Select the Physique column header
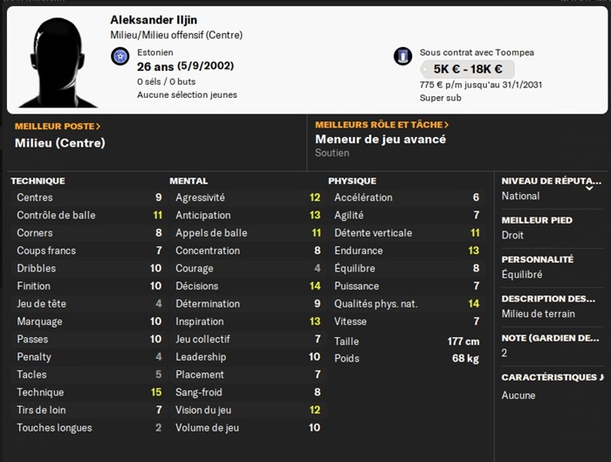This screenshot has width=611, height=462. 352,181
